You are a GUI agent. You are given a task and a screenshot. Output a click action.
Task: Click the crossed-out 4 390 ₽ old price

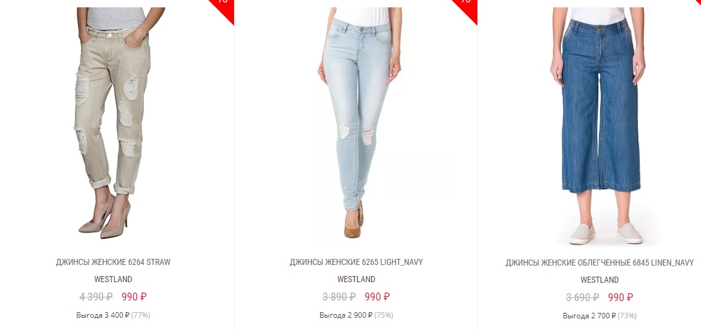coord(96,296)
